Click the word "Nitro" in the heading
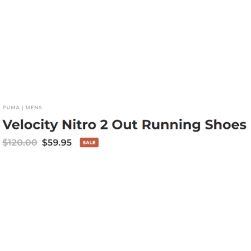 (x=79, y=124)
